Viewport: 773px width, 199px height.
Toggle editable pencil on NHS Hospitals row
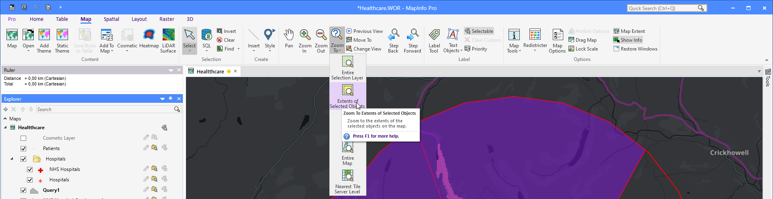pos(146,169)
